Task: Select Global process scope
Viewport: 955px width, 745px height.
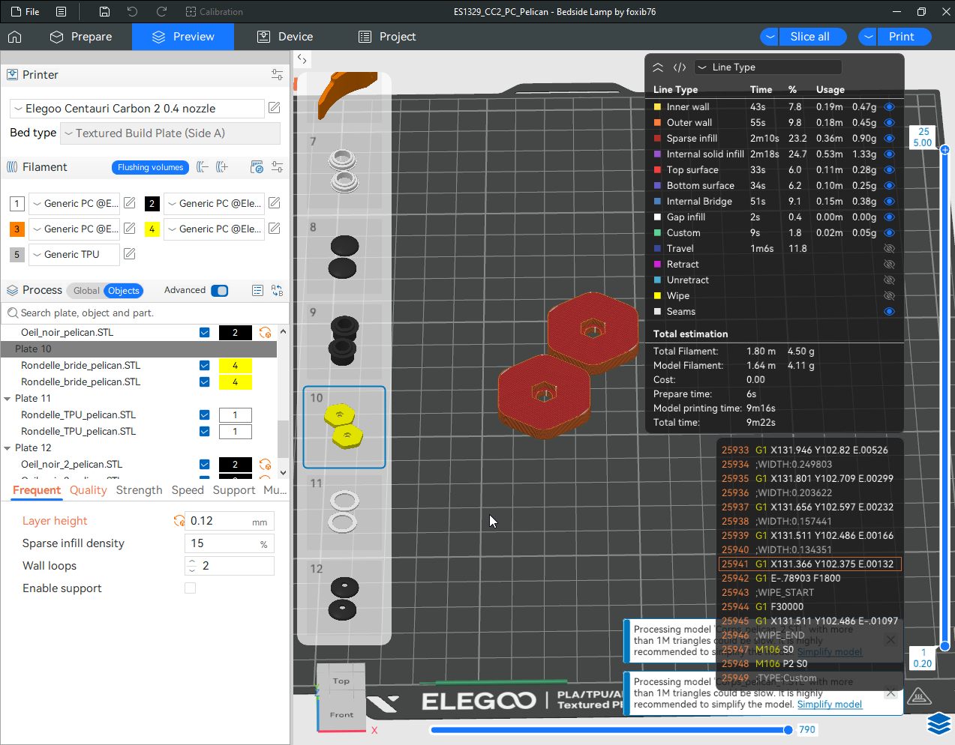Action: (86, 291)
